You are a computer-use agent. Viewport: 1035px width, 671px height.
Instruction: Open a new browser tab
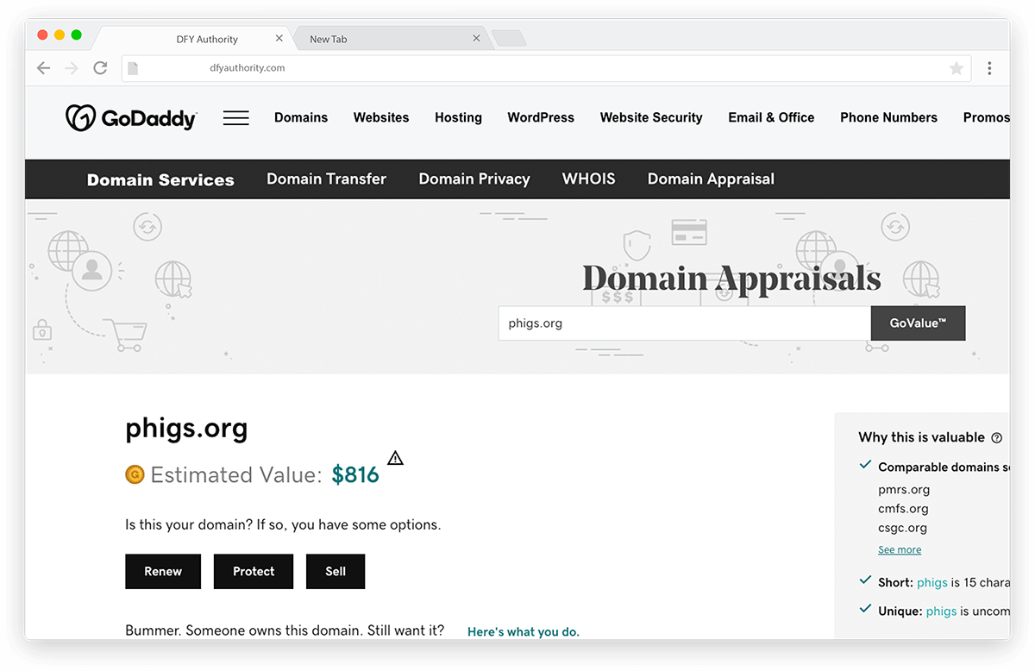pyautogui.click(x=509, y=39)
